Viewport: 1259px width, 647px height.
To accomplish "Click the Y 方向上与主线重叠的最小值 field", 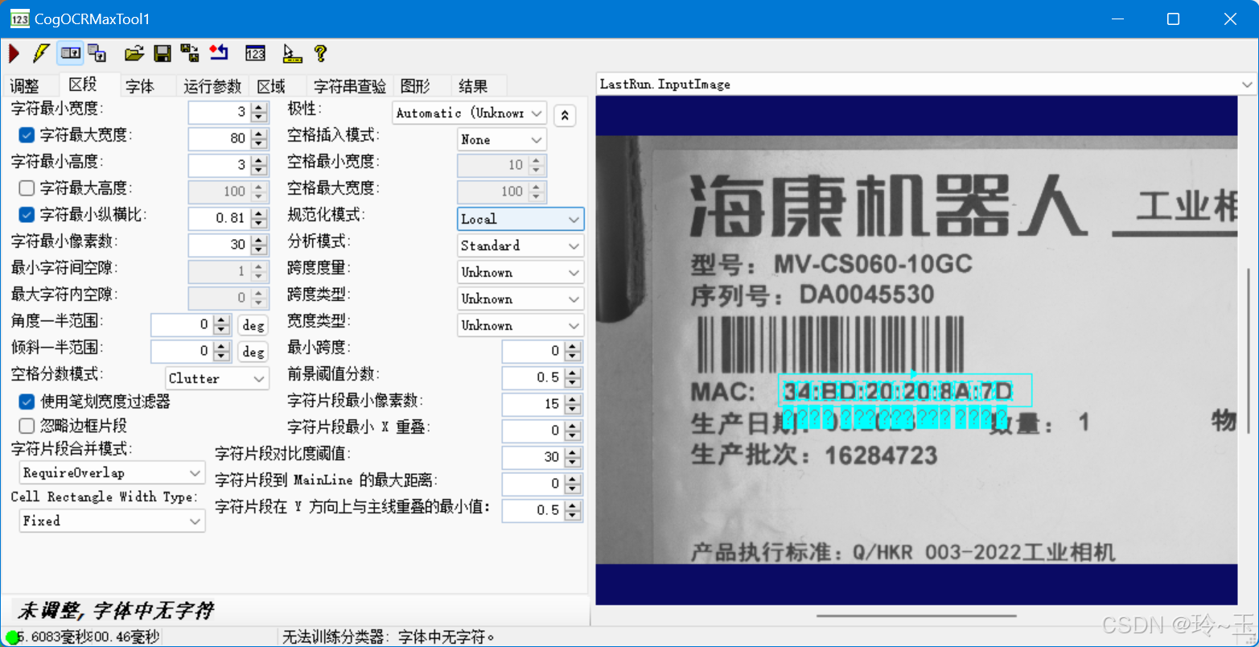I will click(x=533, y=510).
